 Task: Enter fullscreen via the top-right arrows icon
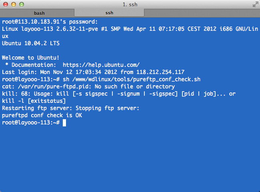pyautogui.click(x=255, y=5)
